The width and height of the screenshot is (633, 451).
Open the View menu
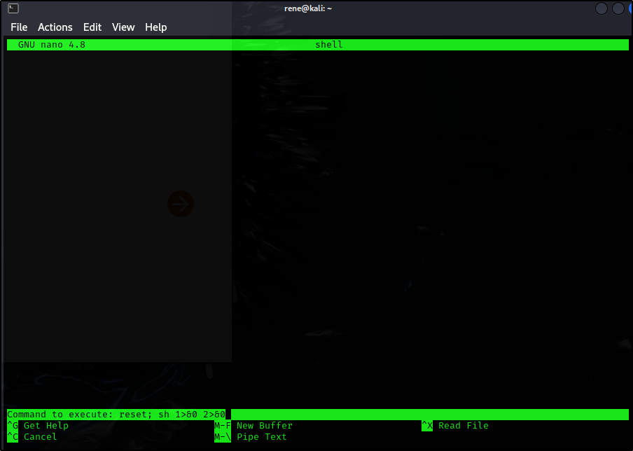123,27
